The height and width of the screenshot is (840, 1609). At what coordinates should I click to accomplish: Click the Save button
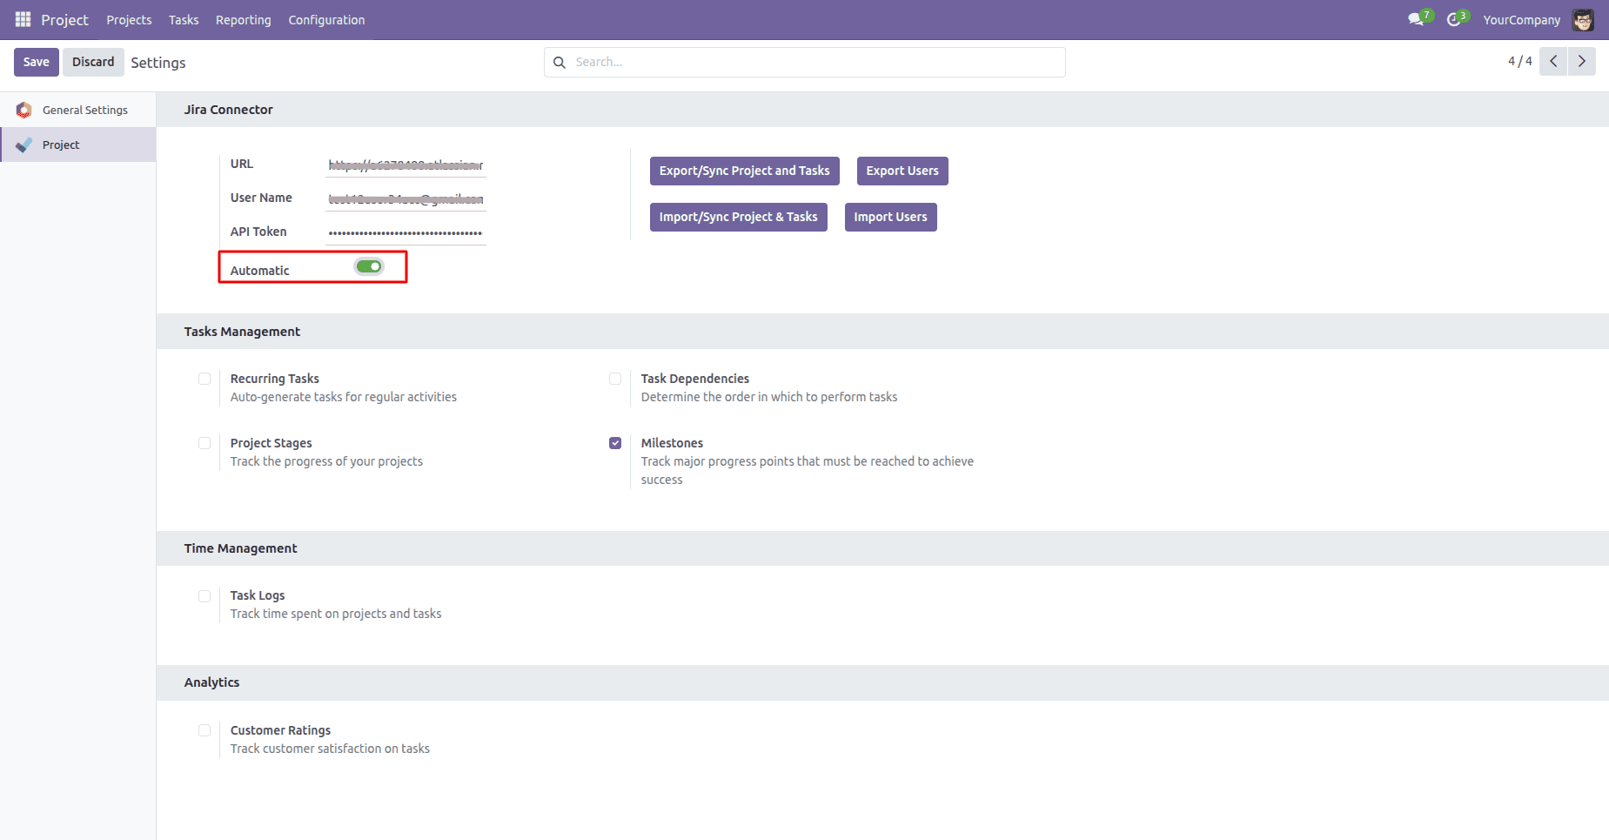point(37,62)
